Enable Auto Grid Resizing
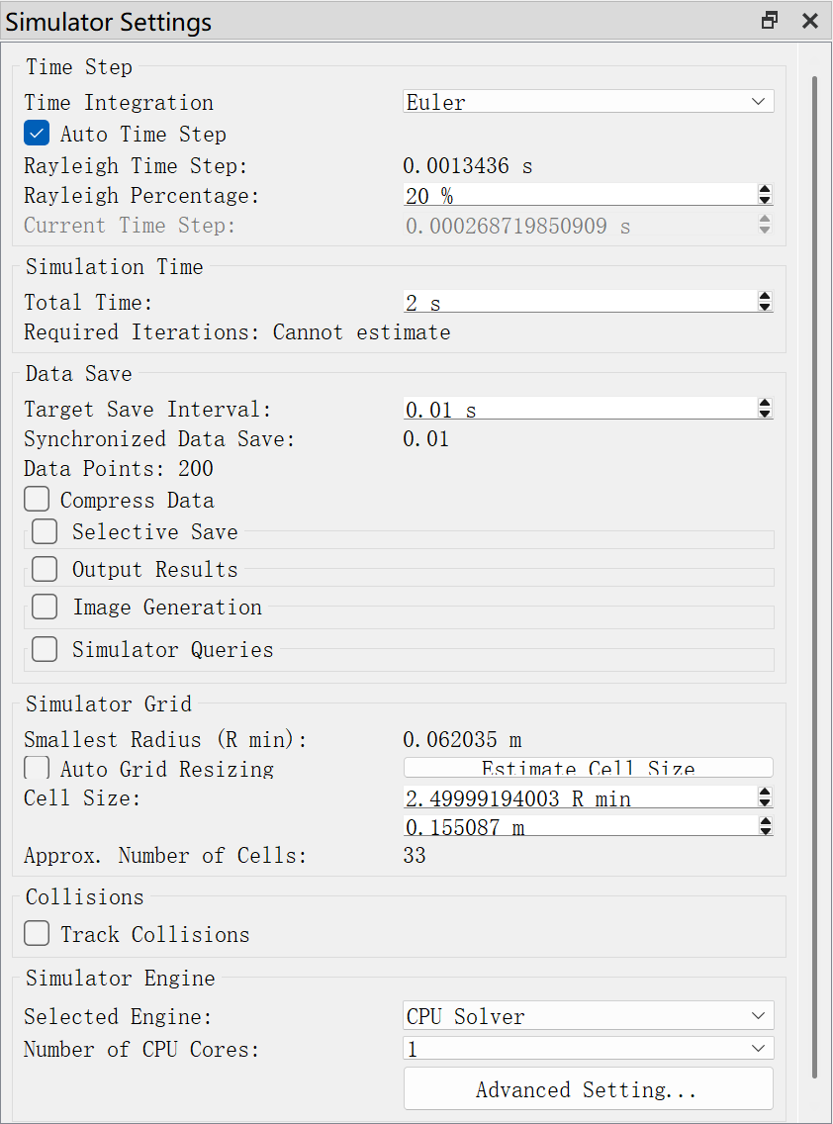The width and height of the screenshot is (833, 1124). pos(37,769)
